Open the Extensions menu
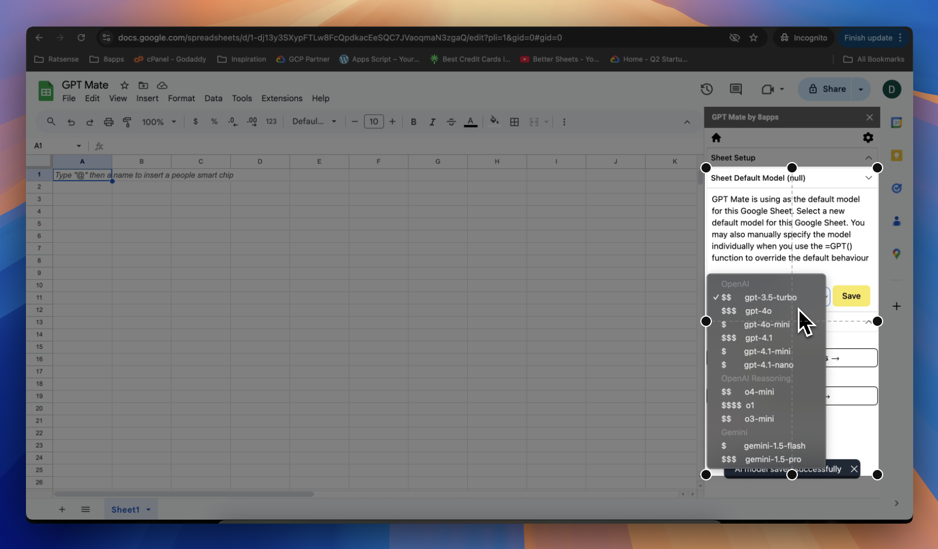This screenshot has height=549, width=938. (282, 98)
